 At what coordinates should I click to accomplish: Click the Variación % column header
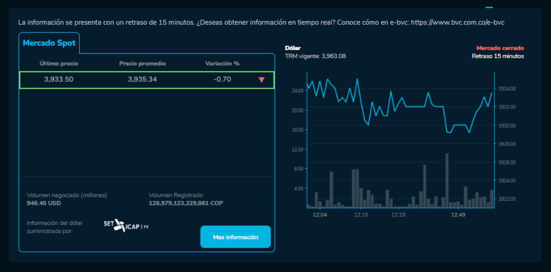(x=222, y=63)
